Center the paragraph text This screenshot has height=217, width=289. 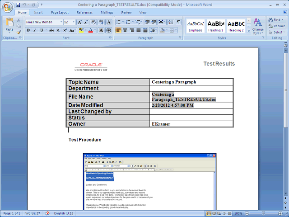tap(125, 30)
